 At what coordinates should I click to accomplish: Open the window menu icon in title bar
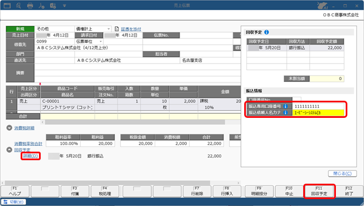coord(7,6)
